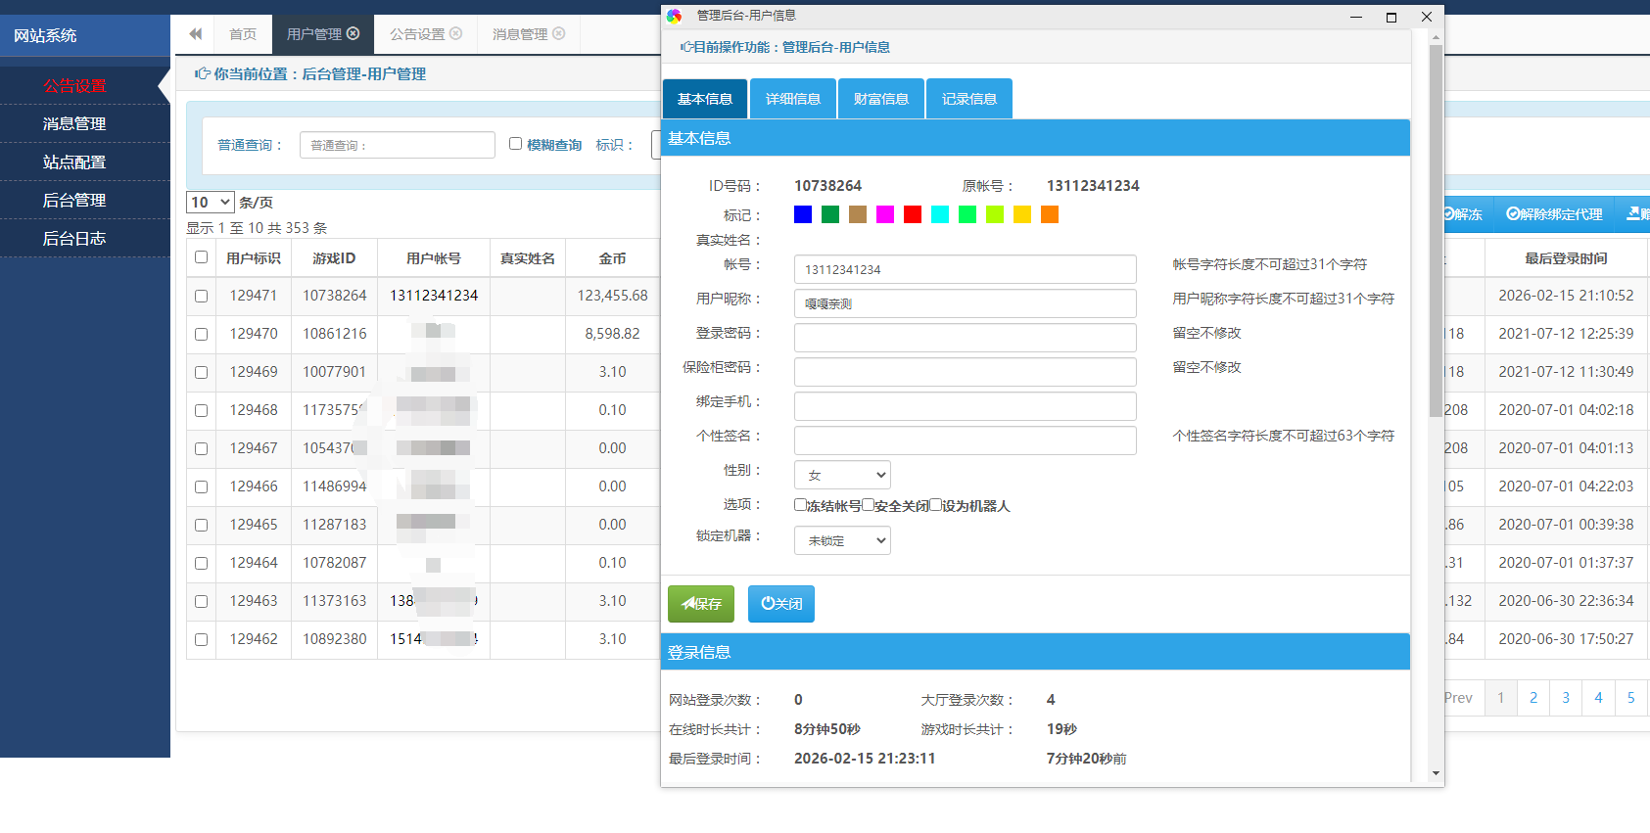1650x833 pixels.
Task: Open the rows-per-page dropdown showing 10
Action: 211,203
